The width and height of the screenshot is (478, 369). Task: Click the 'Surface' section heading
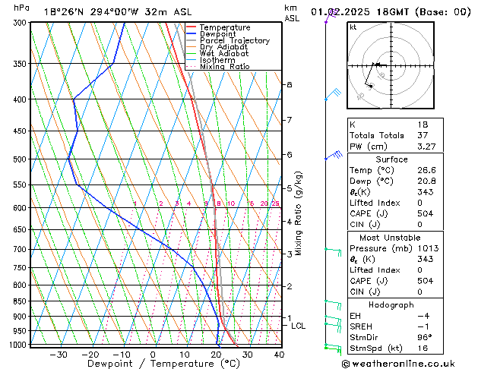coord(391,159)
